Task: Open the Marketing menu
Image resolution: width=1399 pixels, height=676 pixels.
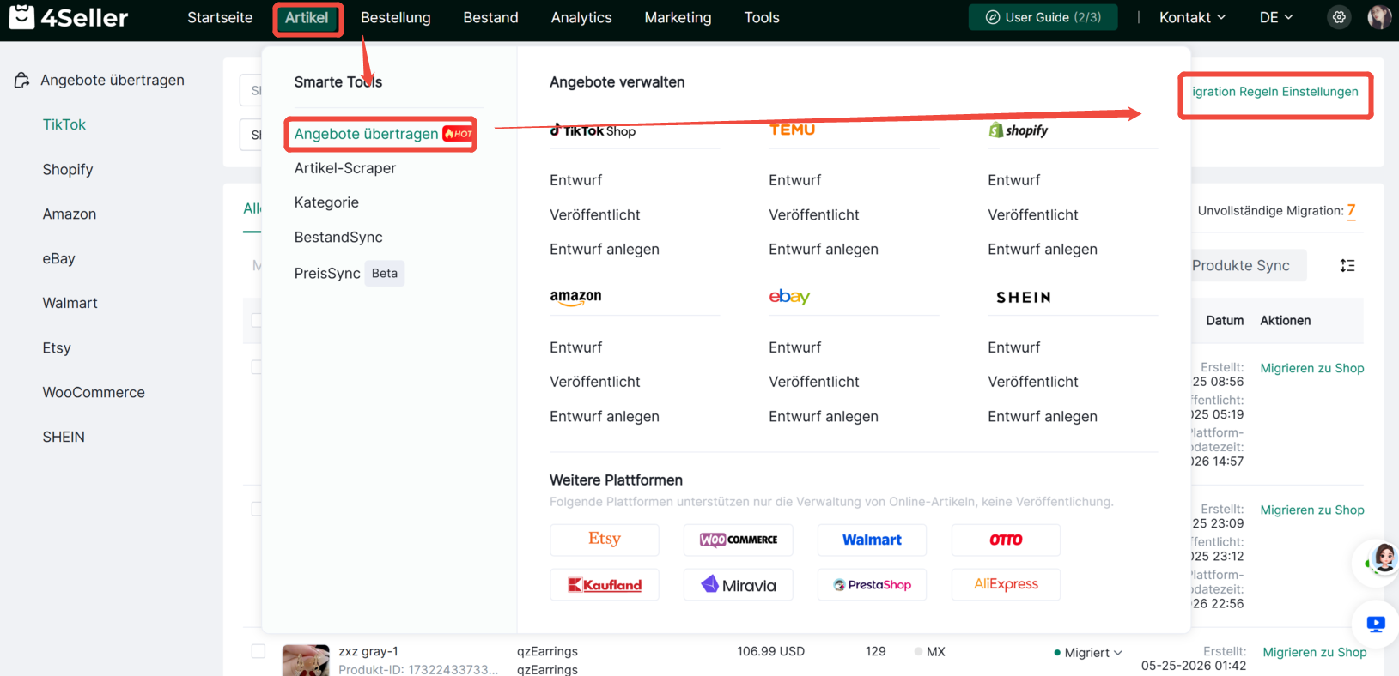Action: pyautogui.click(x=678, y=17)
